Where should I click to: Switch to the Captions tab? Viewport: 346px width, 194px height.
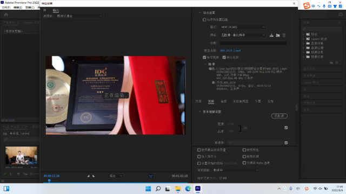click(x=258, y=101)
